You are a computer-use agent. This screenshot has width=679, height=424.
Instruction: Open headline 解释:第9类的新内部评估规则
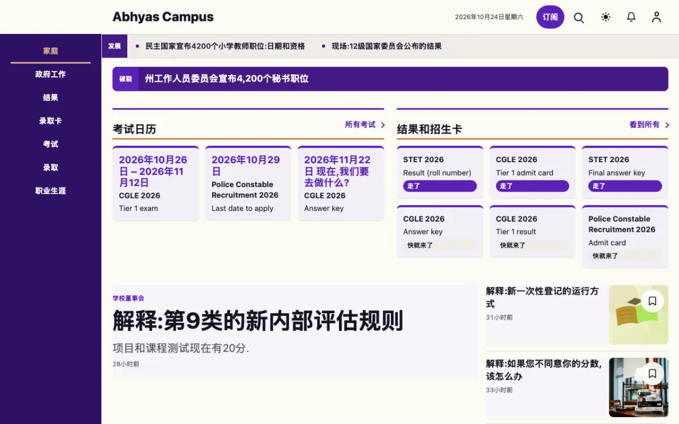coord(258,321)
